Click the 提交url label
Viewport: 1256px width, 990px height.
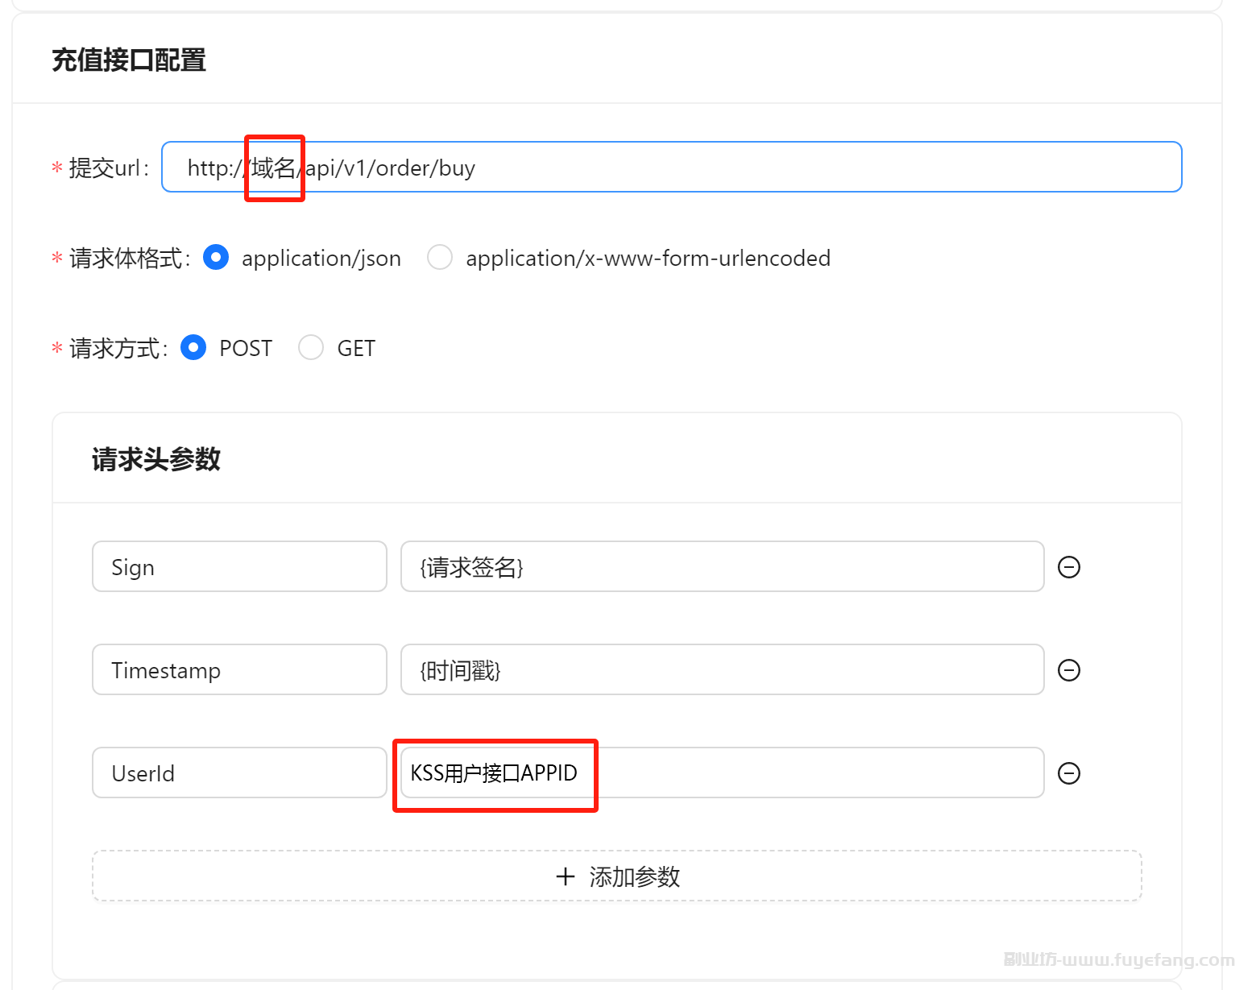(x=106, y=168)
